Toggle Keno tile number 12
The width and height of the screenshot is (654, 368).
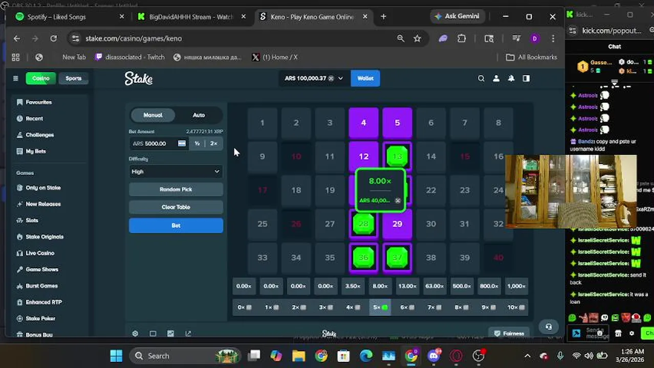363,156
